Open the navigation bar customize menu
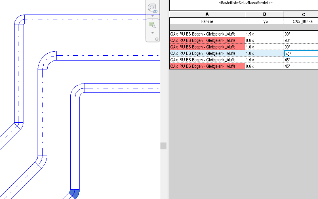 click(157, 39)
